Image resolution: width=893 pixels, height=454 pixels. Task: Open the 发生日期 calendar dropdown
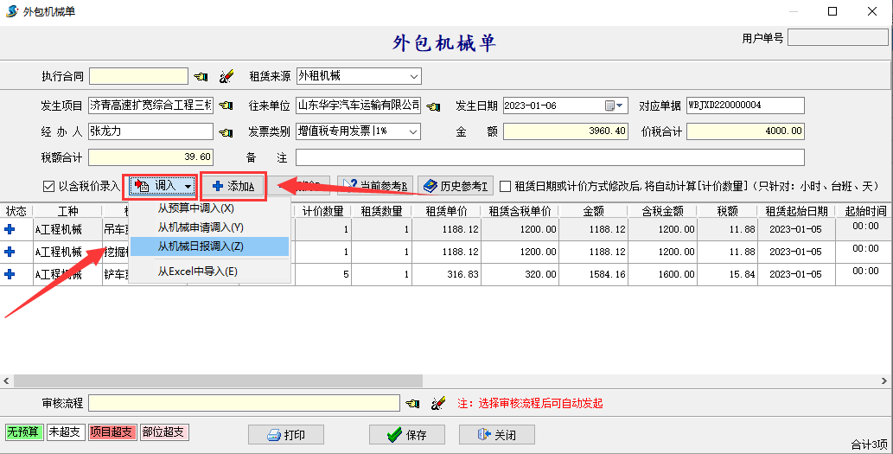(x=620, y=106)
